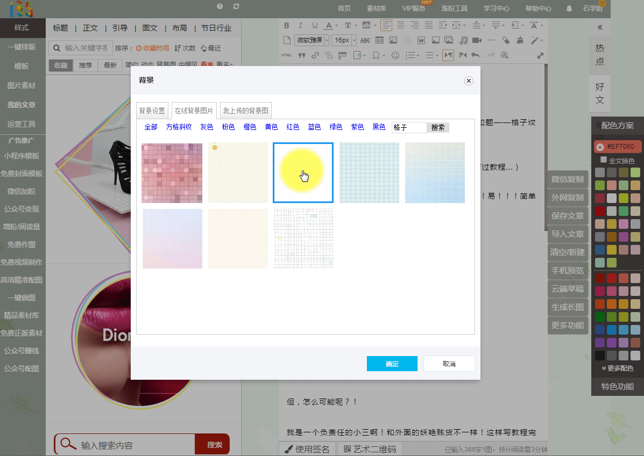Insert a table using the table icon

tap(379, 40)
